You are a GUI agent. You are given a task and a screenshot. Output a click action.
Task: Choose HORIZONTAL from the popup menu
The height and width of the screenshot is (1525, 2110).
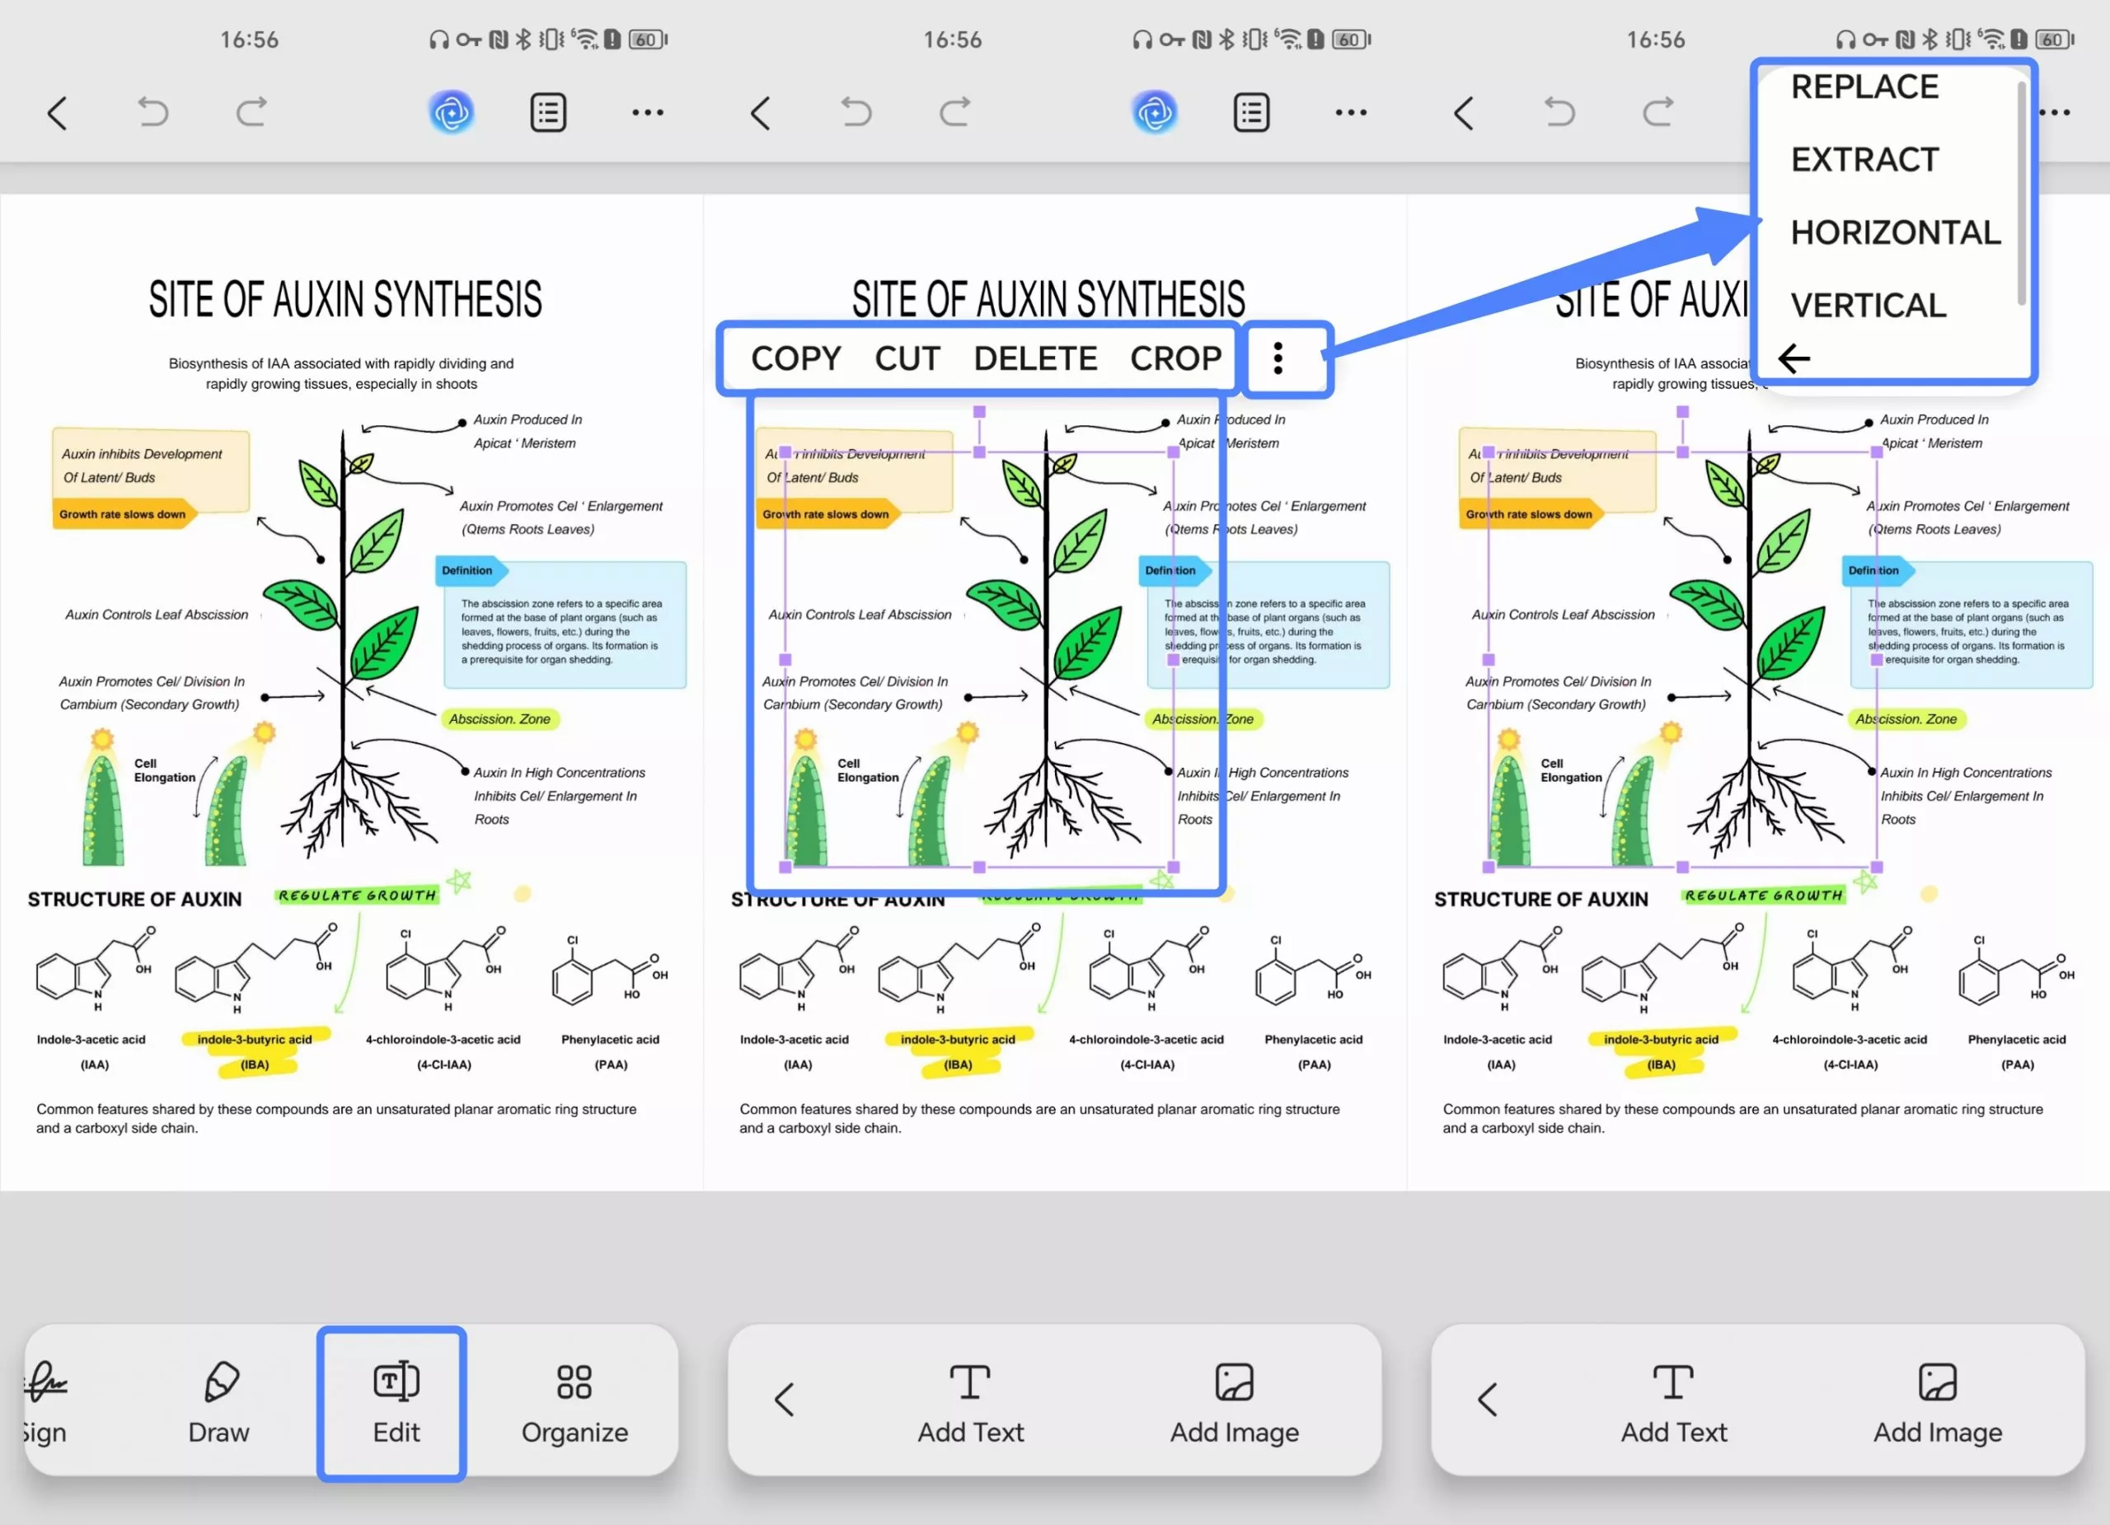click(1895, 232)
